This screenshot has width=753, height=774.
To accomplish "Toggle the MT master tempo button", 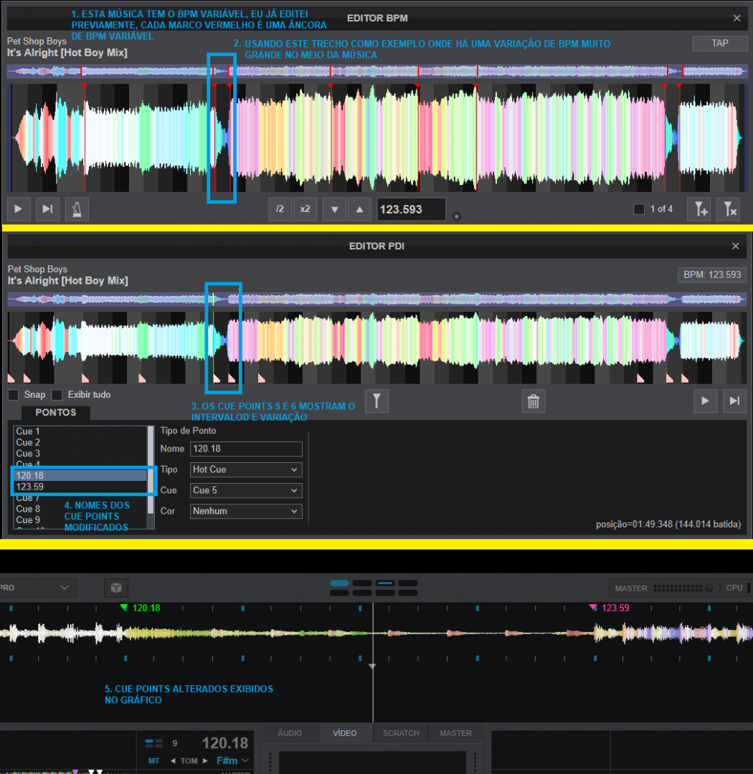I will (x=153, y=760).
